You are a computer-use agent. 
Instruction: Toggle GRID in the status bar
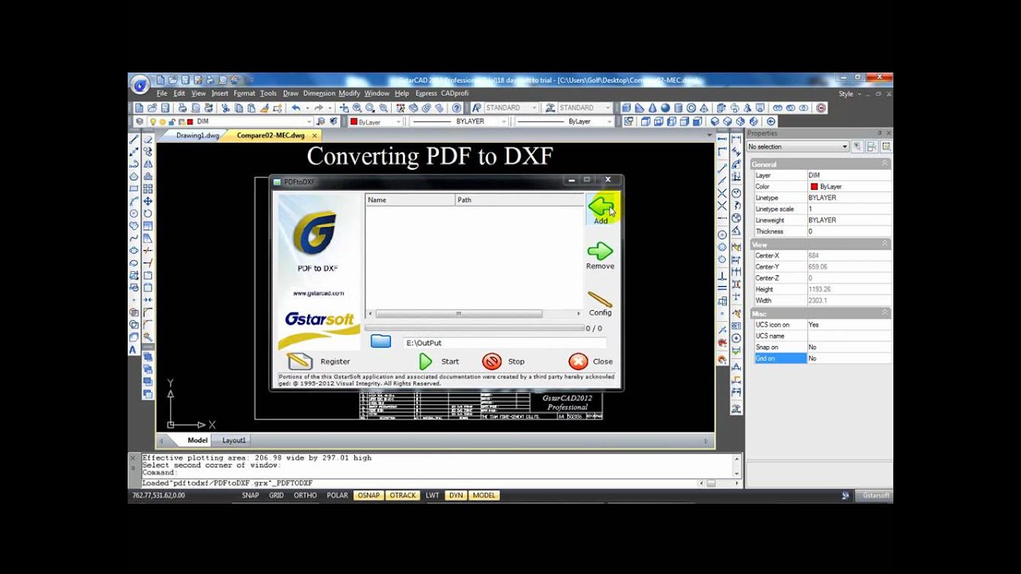point(276,495)
